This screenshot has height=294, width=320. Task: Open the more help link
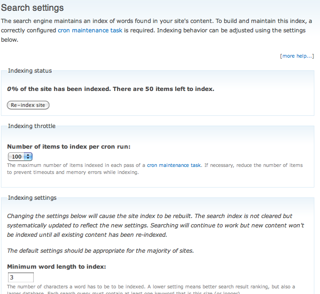[x=297, y=56]
